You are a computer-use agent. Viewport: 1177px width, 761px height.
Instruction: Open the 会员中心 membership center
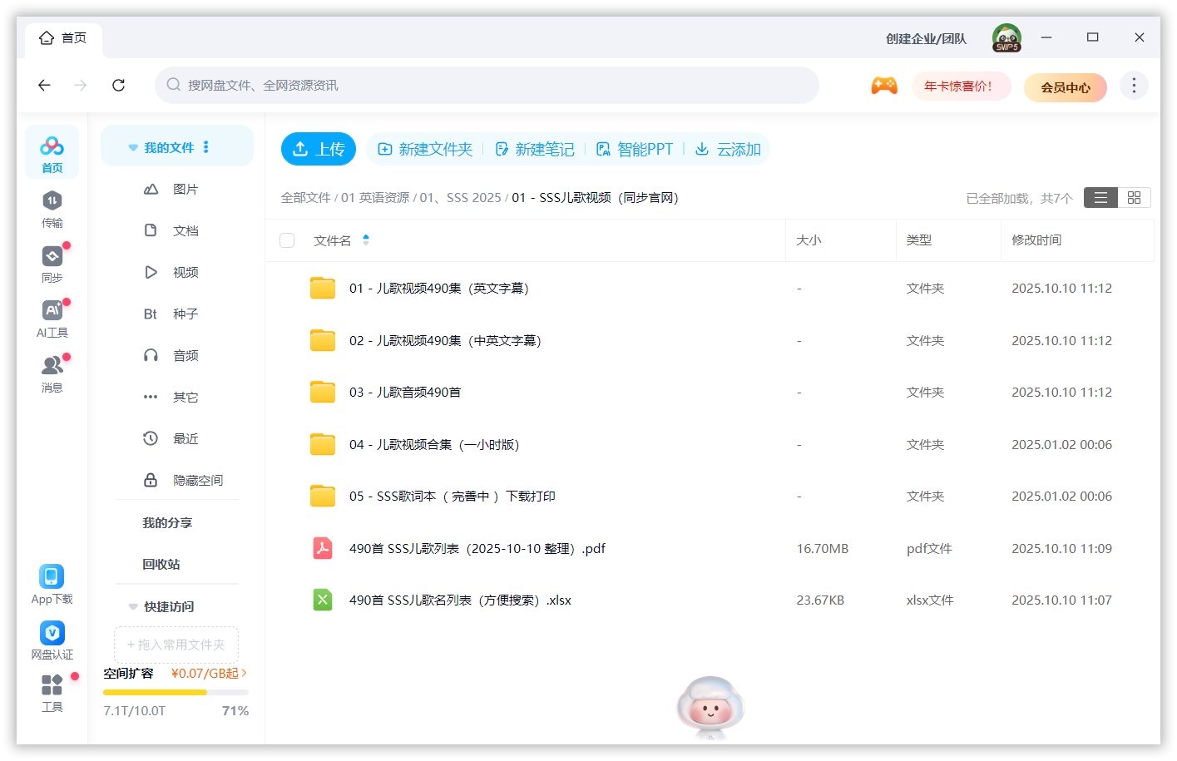click(1066, 87)
